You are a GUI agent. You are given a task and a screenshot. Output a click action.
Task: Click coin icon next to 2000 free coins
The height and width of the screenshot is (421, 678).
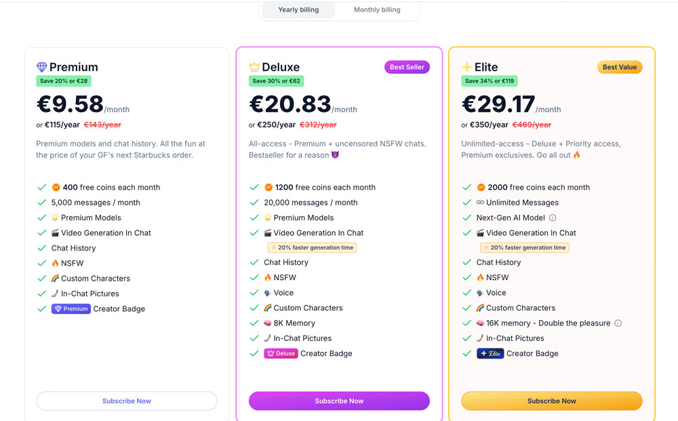click(481, 188)
